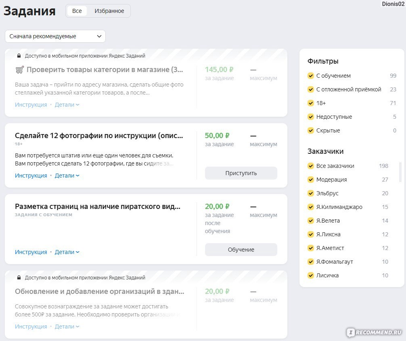The image size is (406, 341).
Task: Toggle the «Недоступные» filter
Action: point(311,117)
